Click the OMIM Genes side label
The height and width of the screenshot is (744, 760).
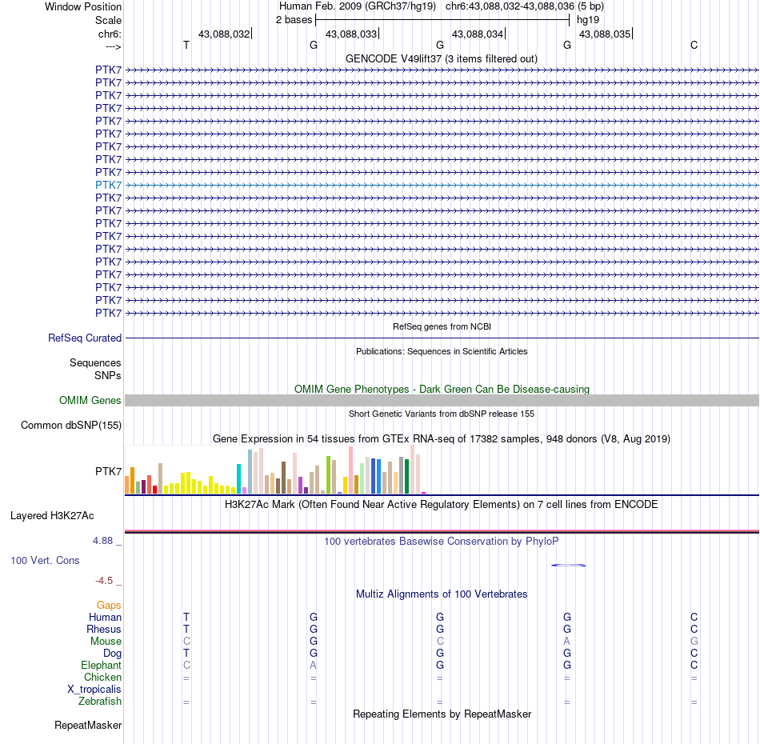click(x=90, y=400)
